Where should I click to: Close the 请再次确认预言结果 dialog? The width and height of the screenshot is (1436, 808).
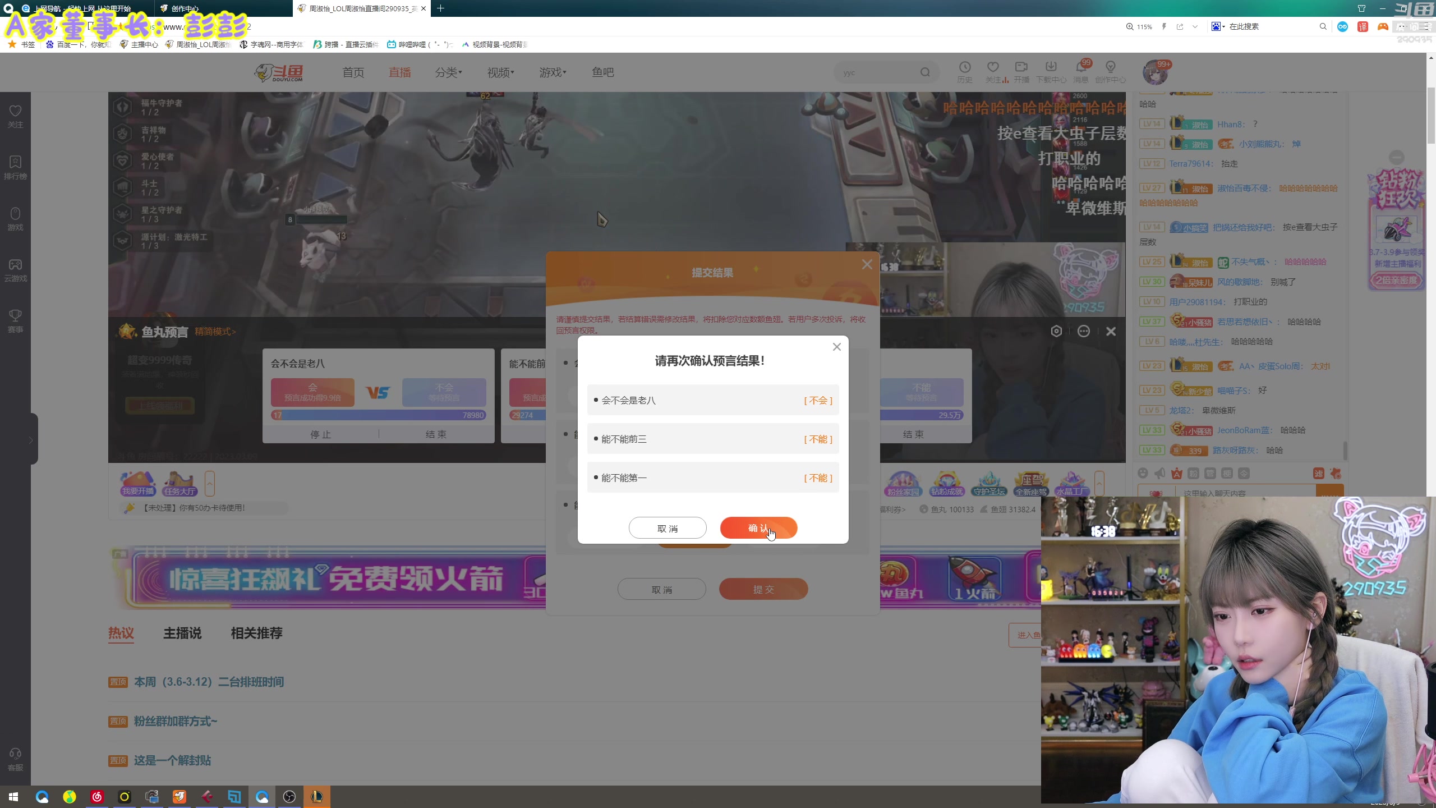point(836,347)
